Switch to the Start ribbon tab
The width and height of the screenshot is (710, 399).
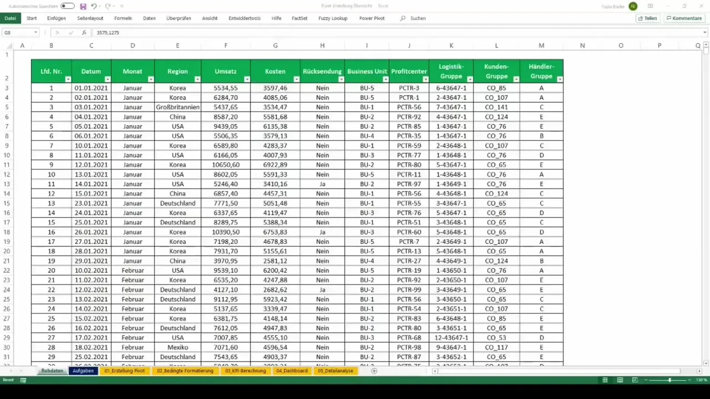[x=32, y=18]
